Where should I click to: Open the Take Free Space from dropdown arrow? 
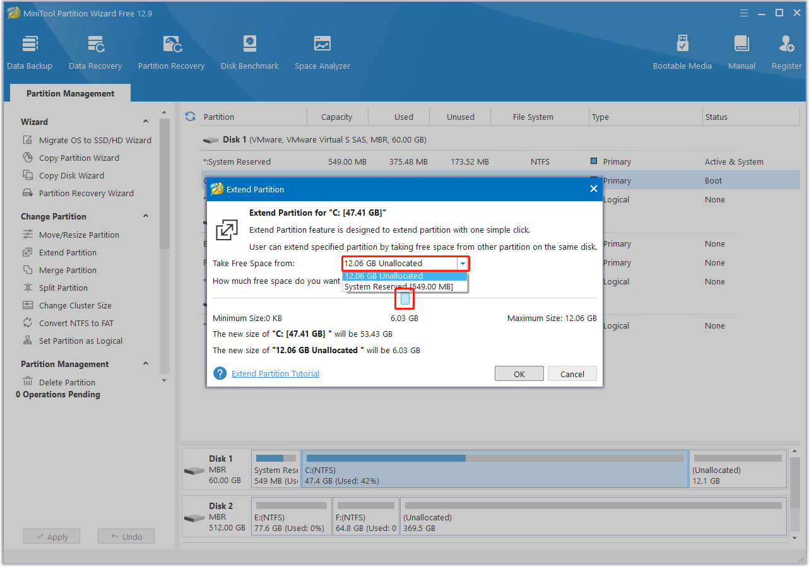pos(463,264)
